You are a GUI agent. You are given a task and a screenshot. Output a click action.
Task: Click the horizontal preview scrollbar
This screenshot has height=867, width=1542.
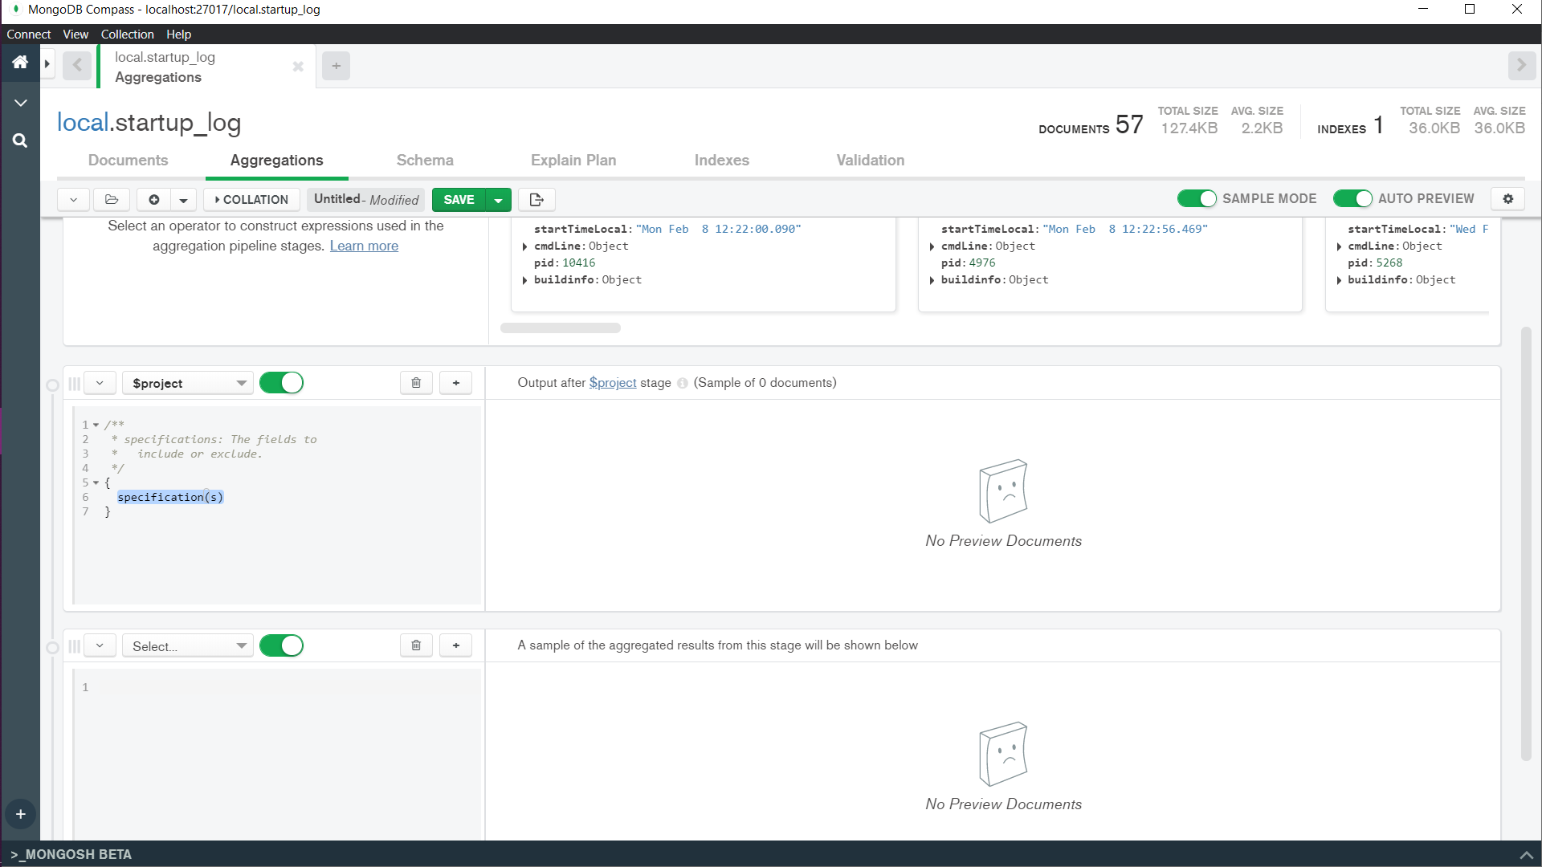pos(561,328)
